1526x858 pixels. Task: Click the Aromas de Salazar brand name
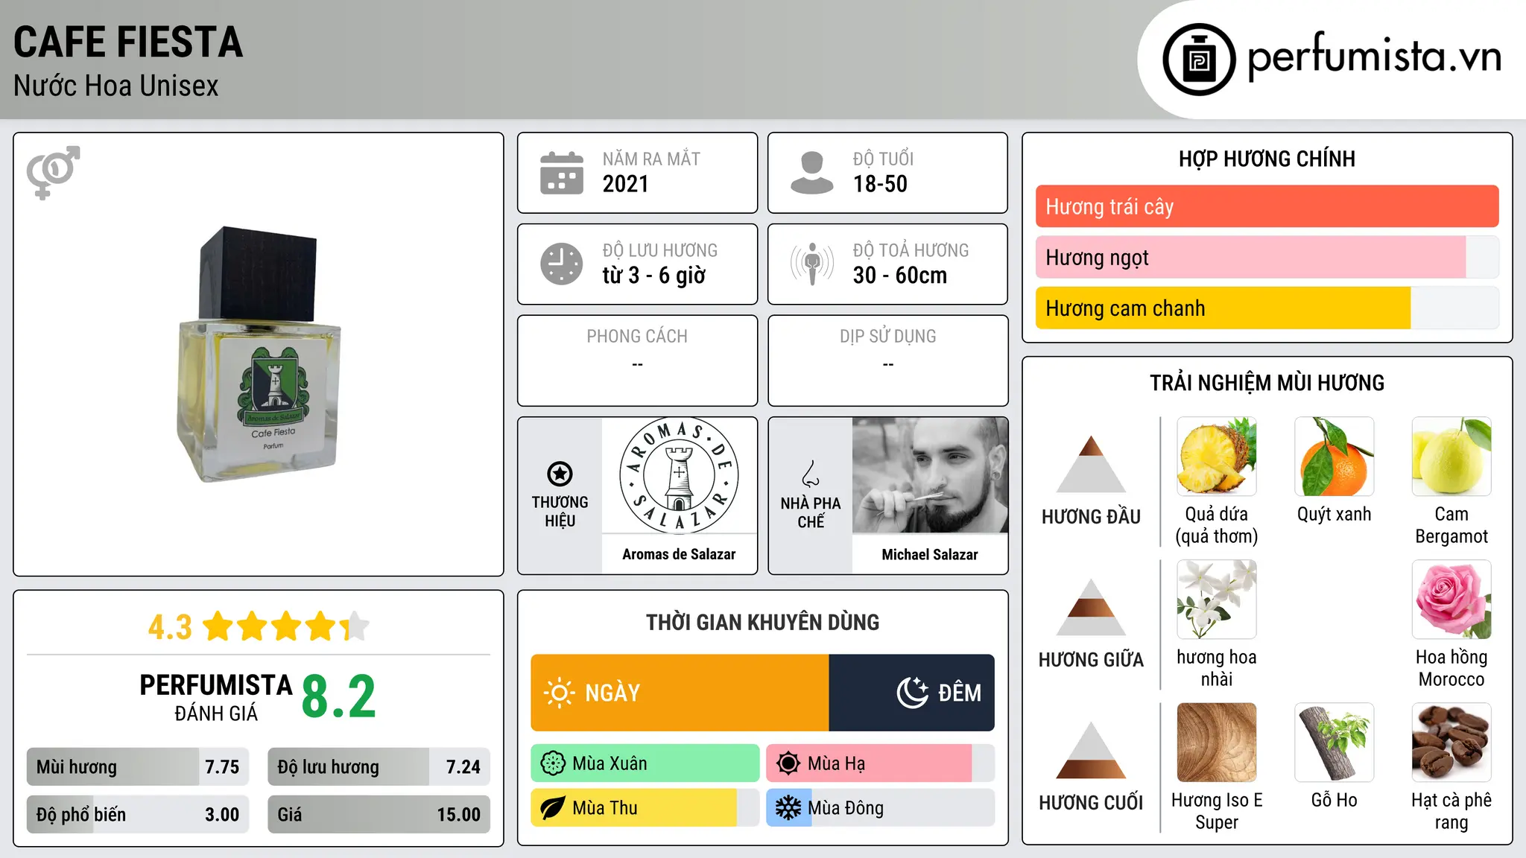[x=679, y=554]
